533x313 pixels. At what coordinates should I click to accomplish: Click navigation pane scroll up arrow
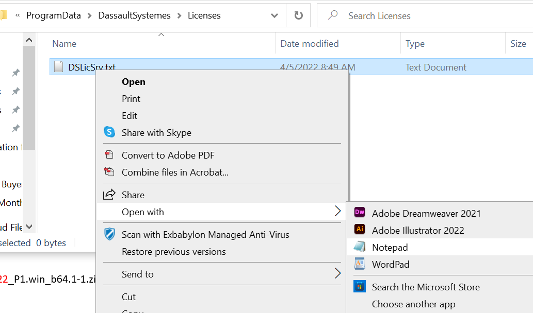click(29, 40)
